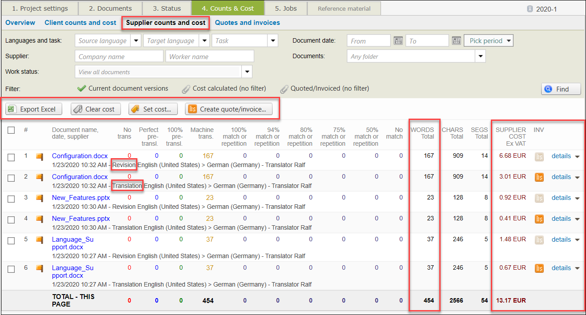Click invoice icon for row 4 New_Features.pptx
Screen dimensions: 586x315
(539, 219)
